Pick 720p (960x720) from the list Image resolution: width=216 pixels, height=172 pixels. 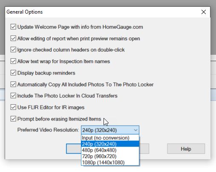click(x=110, y=156)
